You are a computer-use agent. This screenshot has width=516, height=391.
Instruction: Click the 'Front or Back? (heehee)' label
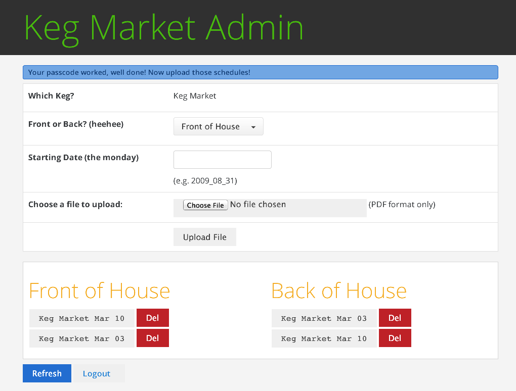tap(76, 124)
